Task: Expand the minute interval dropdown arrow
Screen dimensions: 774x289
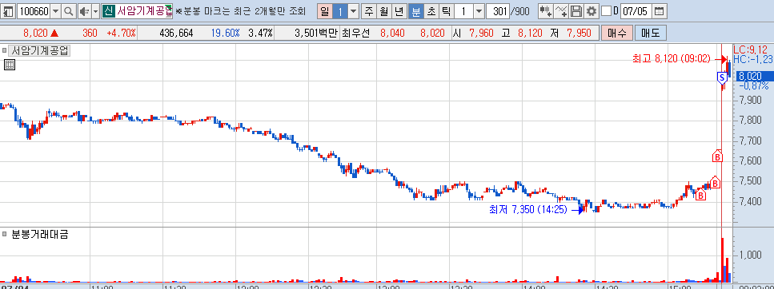Action: [x=479, y=11]
